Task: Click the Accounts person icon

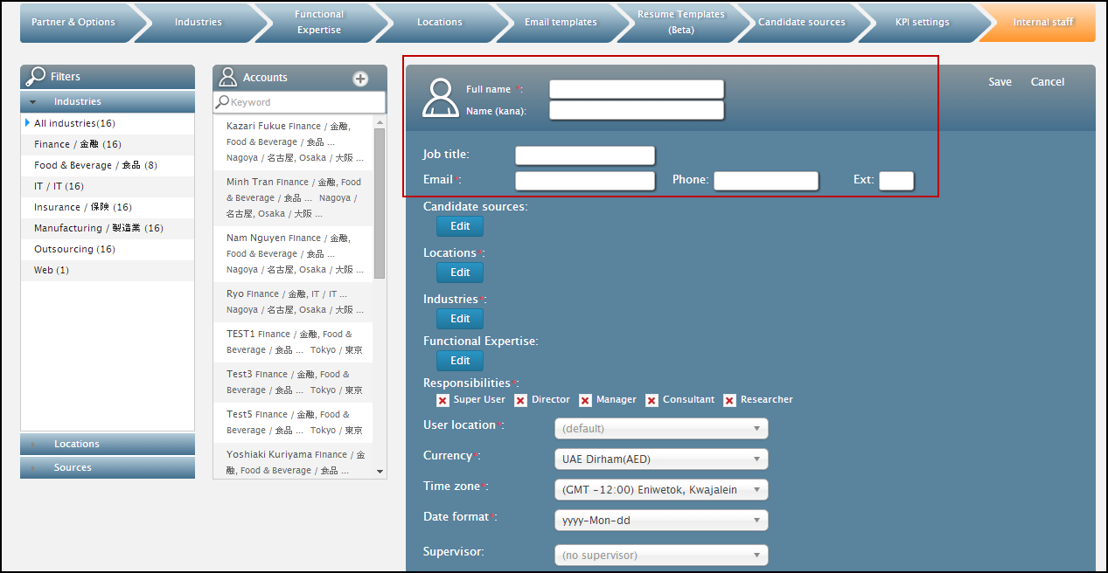Action: click(x=228, y=77)
